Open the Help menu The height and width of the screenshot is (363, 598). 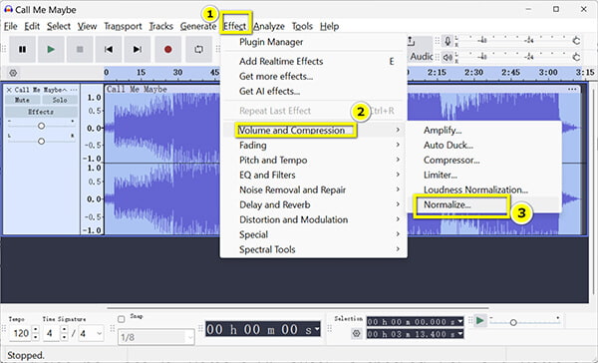pyautogui.click(x=329, y=26)
